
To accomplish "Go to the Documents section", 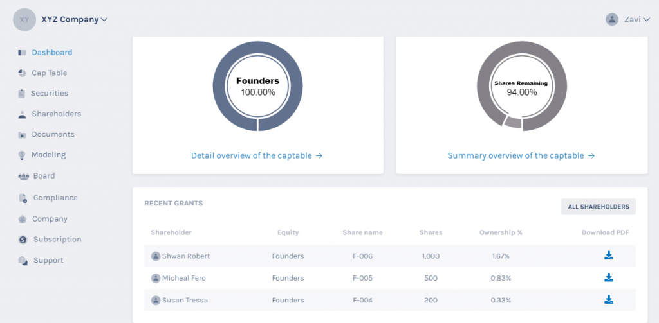I will 53,134.
